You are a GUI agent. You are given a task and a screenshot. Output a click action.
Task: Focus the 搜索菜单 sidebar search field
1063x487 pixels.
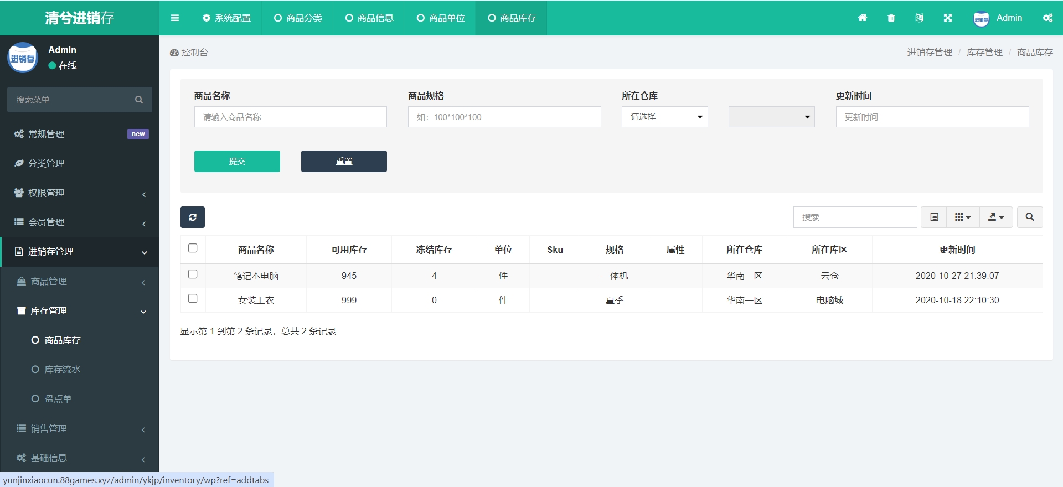71,100
